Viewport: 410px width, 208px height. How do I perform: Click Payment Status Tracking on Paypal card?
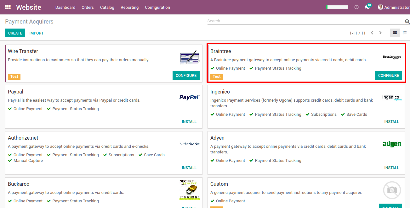tap(73, 109)
